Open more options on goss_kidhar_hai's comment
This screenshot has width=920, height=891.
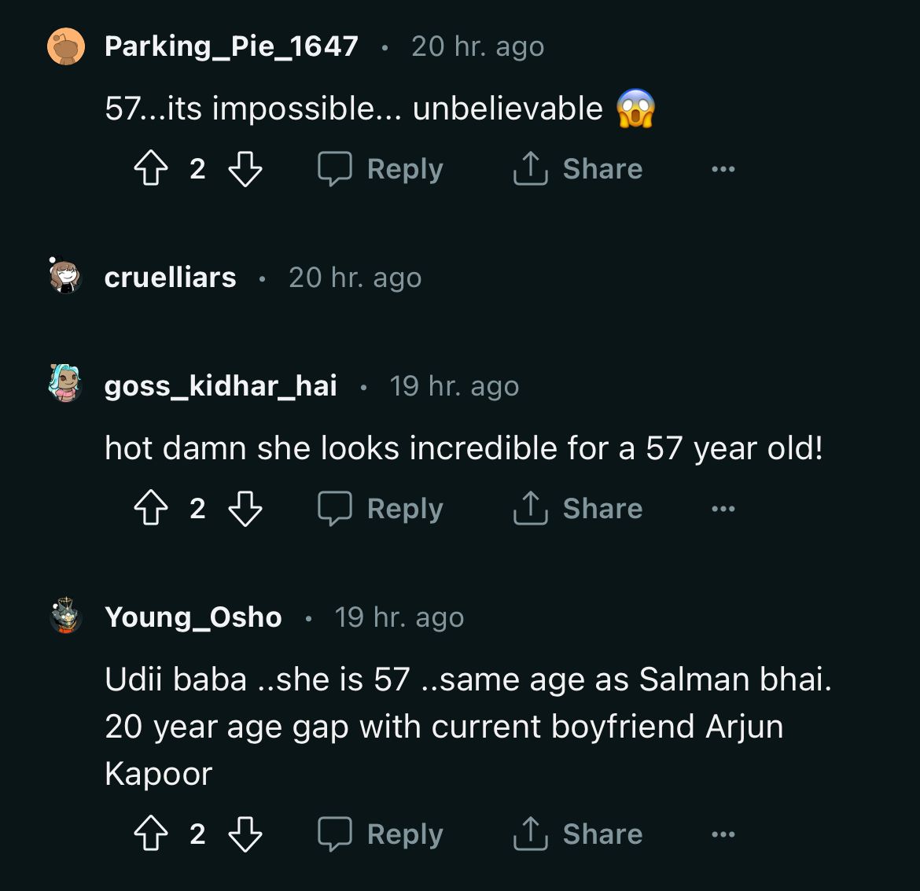723,509
